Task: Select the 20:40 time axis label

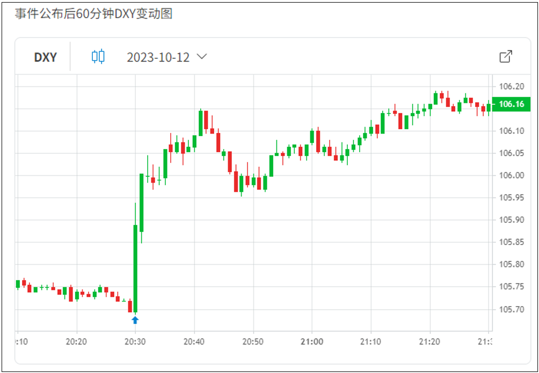Action: [194, 341]
